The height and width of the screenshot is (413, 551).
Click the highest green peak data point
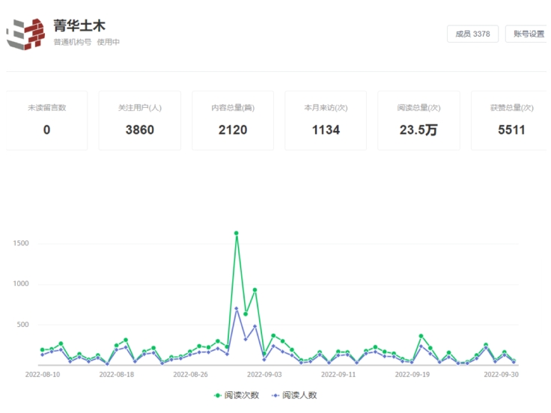pos(237,233)
